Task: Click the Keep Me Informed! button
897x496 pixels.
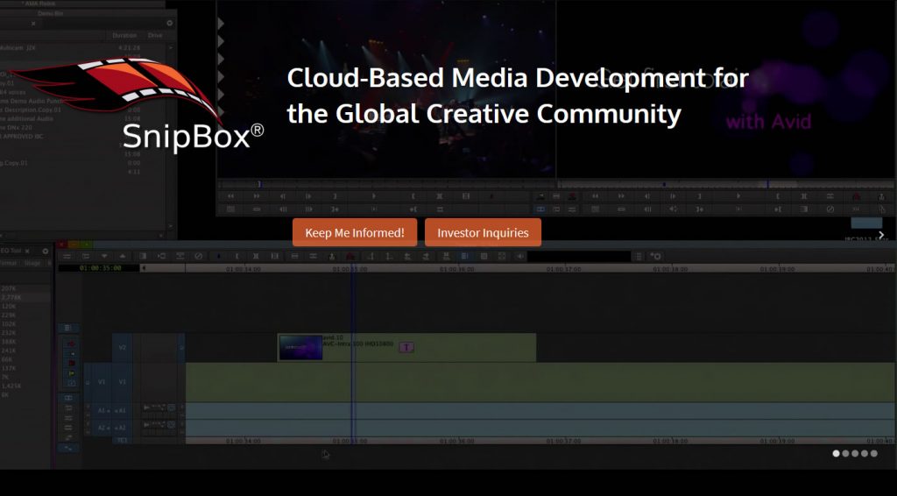Action: point(355,233)
